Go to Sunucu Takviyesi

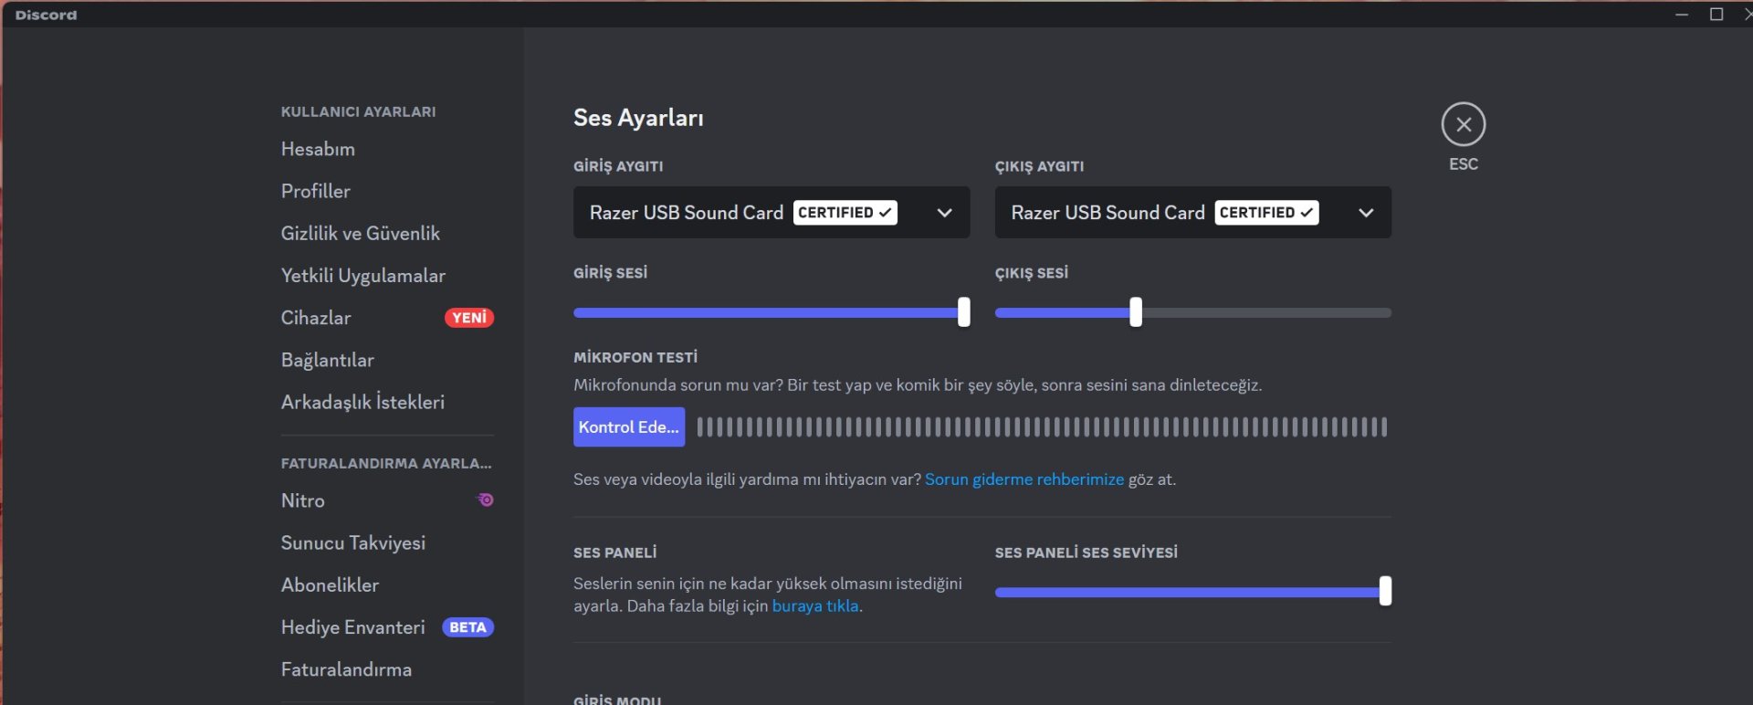353,542
